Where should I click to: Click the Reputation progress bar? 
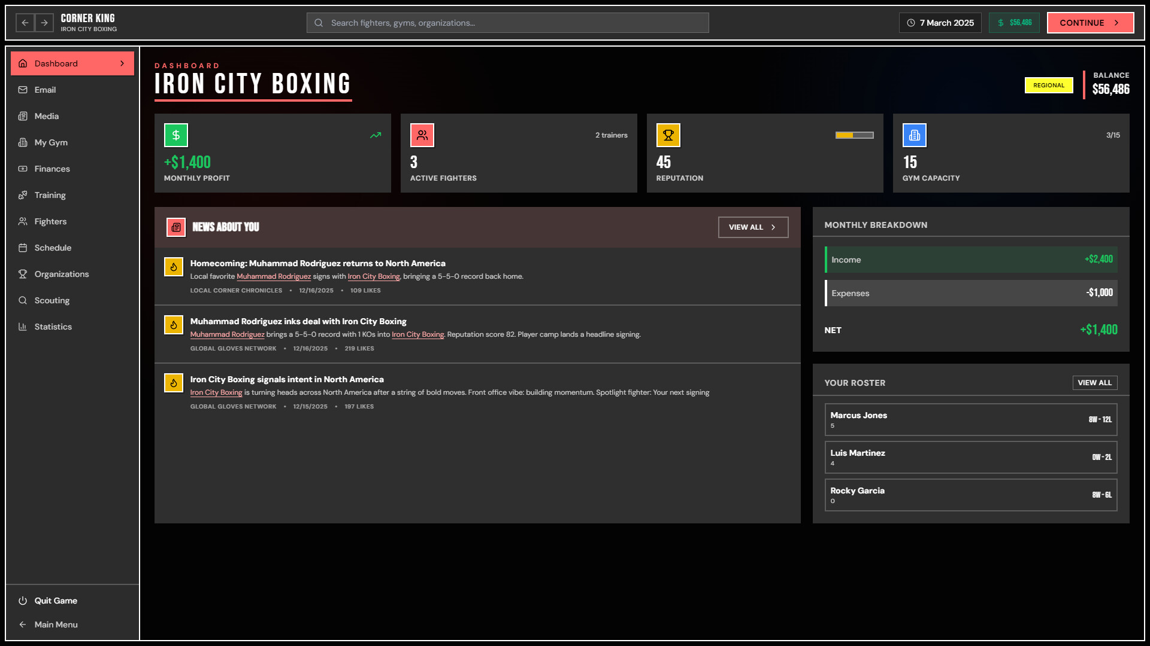pos(853,135)
